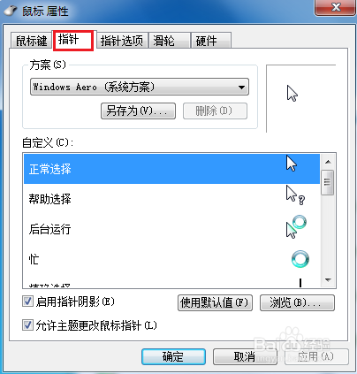Click the cursor list scrollbar thumb
This screenshot has height=374, width=357.
click(x=328, y=182)
